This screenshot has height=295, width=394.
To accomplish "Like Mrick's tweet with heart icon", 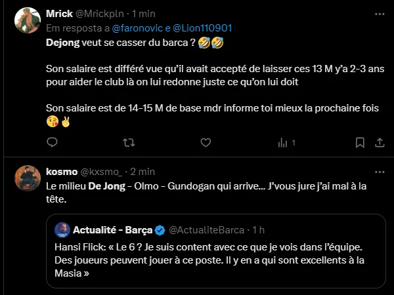I will (x=206, y=142).
